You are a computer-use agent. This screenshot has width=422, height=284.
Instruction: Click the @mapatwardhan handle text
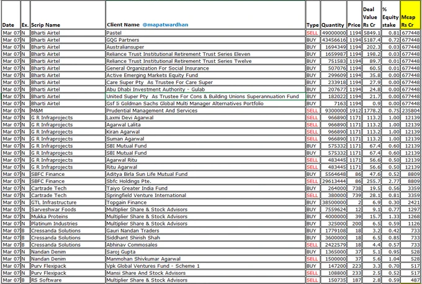[x=165, y=25]
